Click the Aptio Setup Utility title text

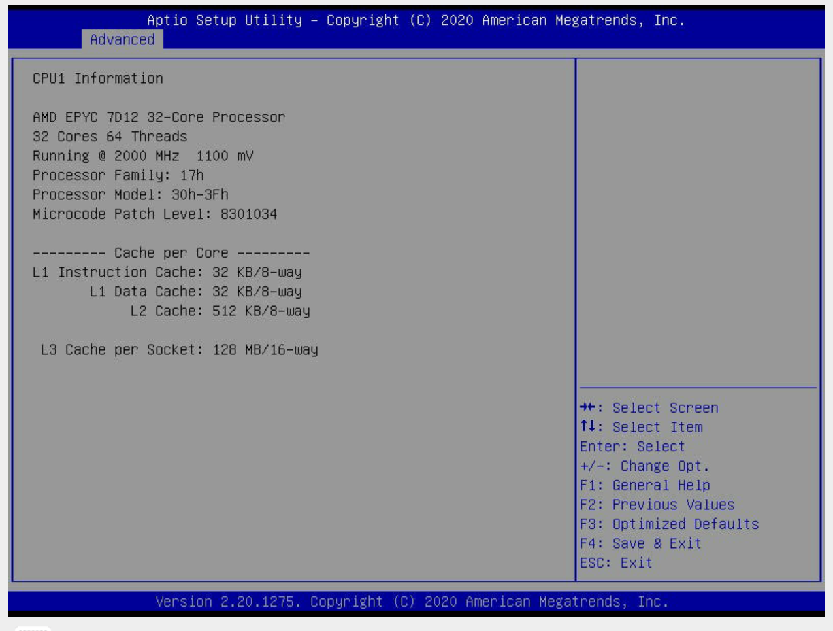[x=416, y=20]
